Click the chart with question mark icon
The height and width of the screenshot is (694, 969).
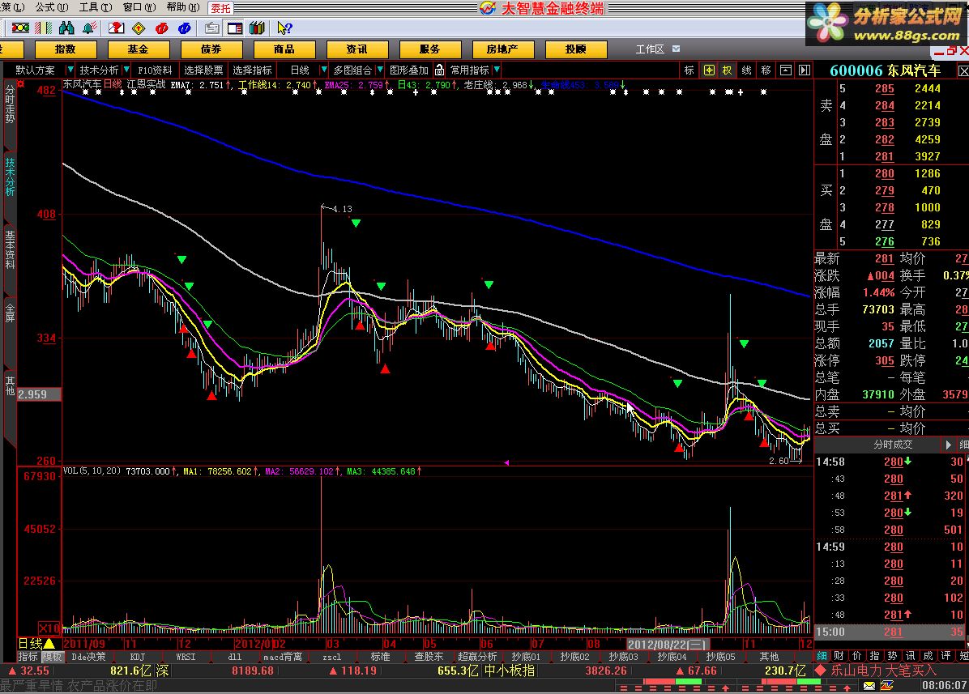coord(116,28)
